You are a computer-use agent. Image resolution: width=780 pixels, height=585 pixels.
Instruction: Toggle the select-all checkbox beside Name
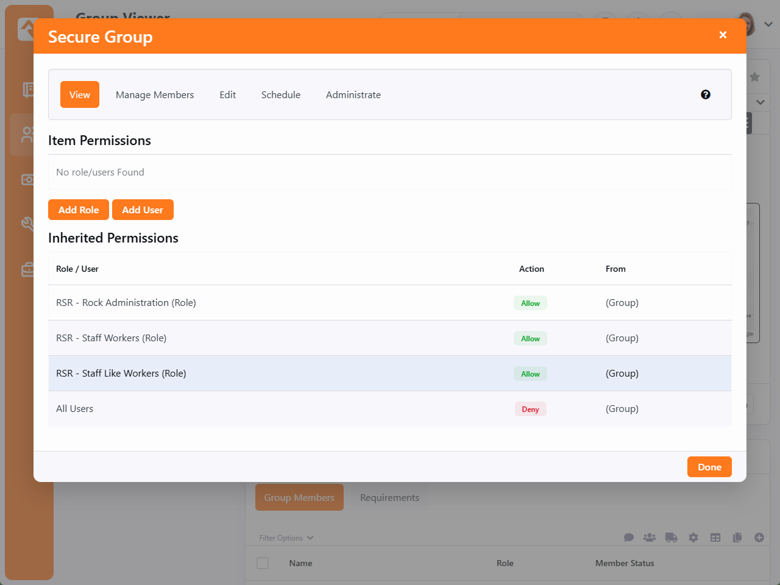point(263,563)
